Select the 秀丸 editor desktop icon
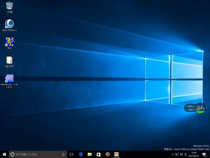Screen dimensions: 210x158 point(9,42)
